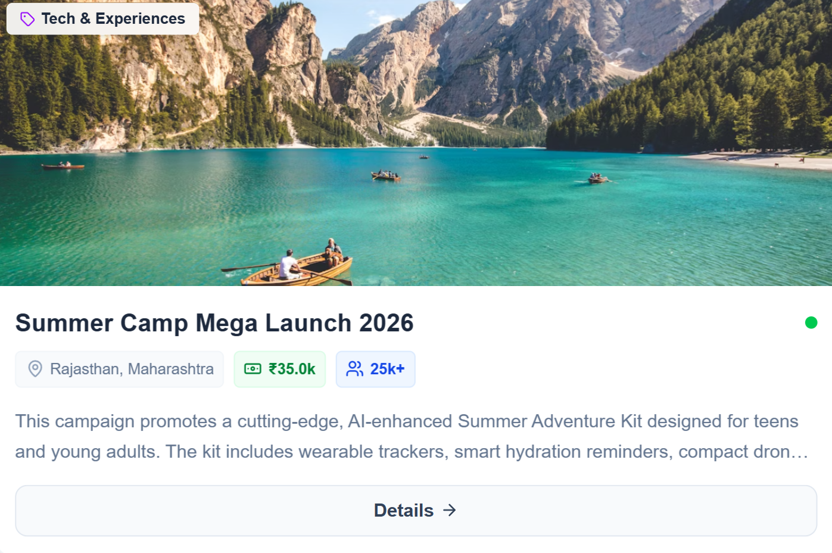Click the people icon next to 25k+
Screen dimensions: 832x553
click(x=355, y=369)
